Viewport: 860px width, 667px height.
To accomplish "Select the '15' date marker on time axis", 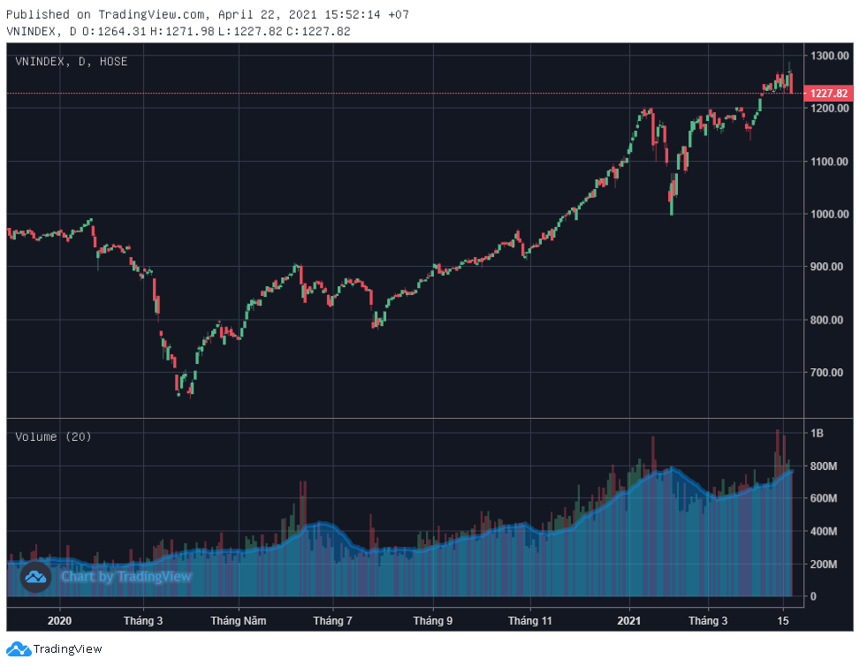I will [x=784, y=621].
